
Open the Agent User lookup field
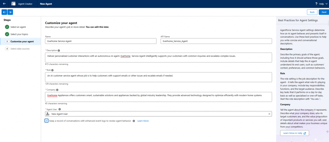157,114
